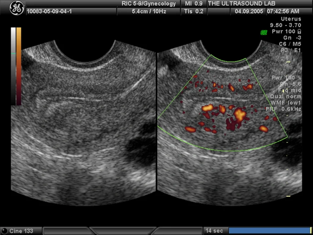313x235 pixels.
Task: Click the brightest Doppler flow spot in ROI
Action: (240, 114)
